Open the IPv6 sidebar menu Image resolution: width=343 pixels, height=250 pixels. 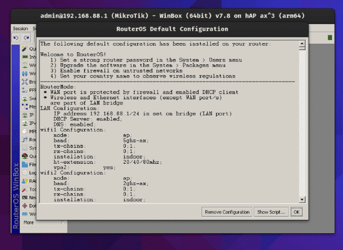(29, 123)
